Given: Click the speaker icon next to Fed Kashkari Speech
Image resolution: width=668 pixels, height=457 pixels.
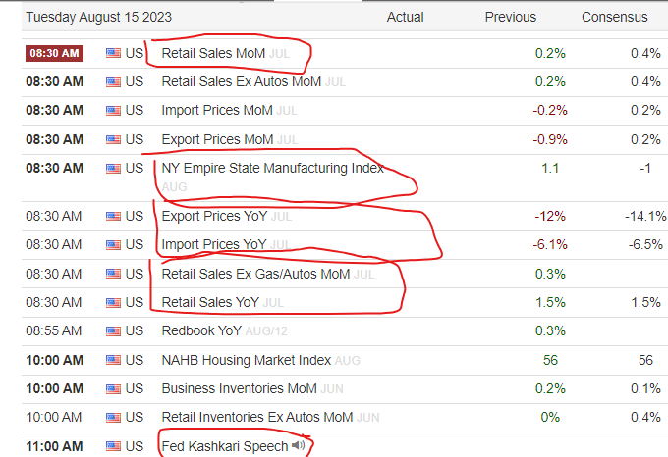Looking at the screenshot, I should click(x=299, y=445).
